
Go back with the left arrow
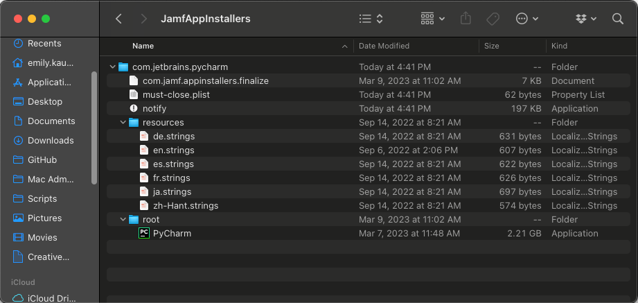coord(118,19)
